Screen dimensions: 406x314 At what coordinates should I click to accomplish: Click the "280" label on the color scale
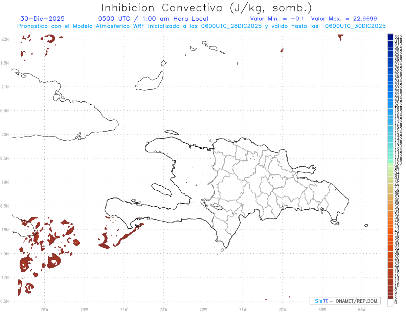398,61
